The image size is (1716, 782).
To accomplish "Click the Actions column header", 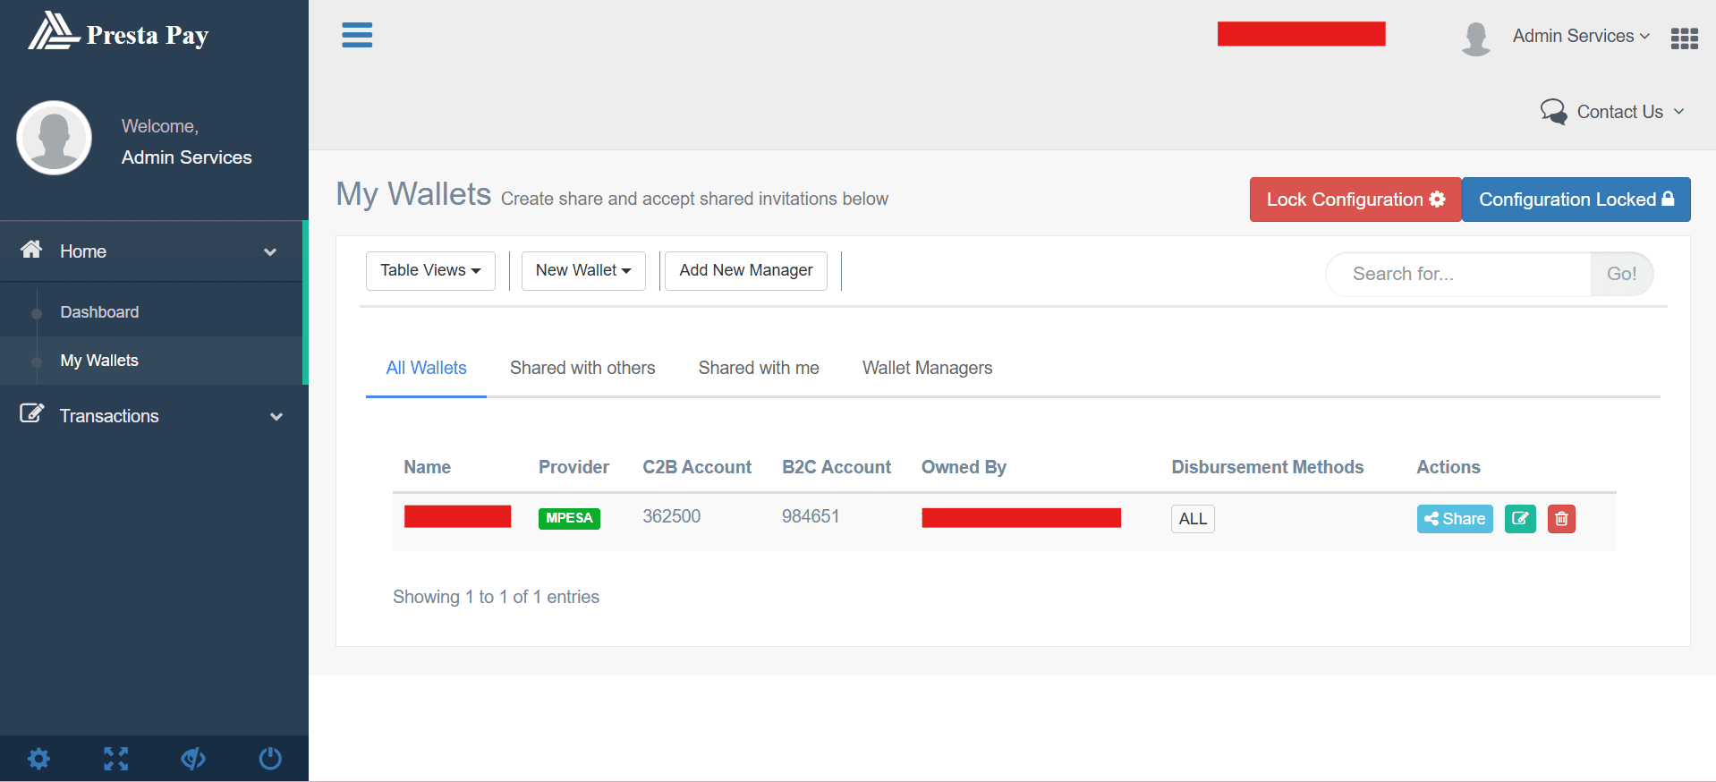I will tap(1448, 467).
